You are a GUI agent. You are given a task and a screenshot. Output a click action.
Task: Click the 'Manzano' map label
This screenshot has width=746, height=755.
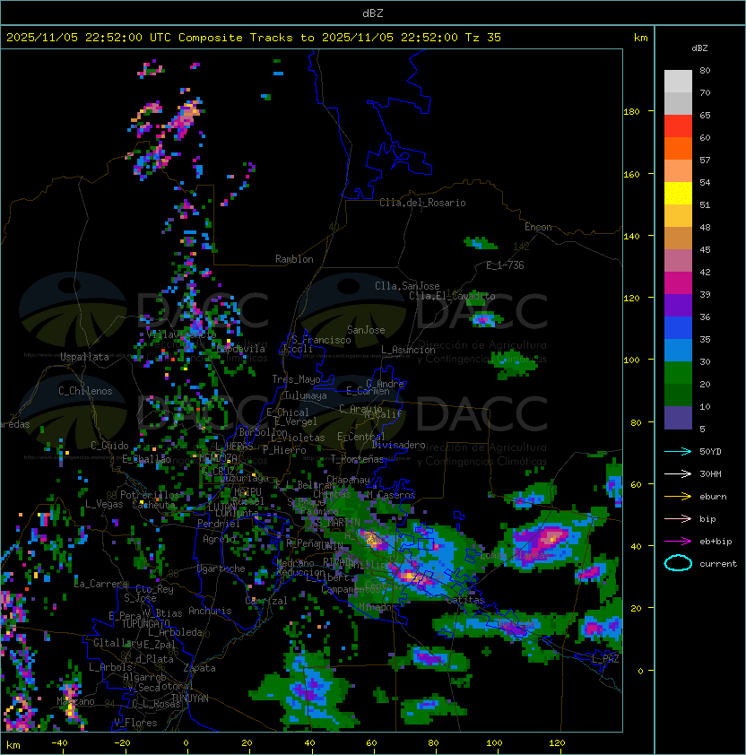[x=75, y=701]
